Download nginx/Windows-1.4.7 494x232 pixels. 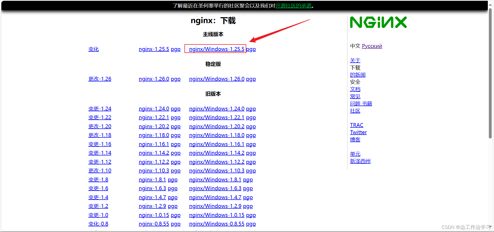click(x=215, y=197)
